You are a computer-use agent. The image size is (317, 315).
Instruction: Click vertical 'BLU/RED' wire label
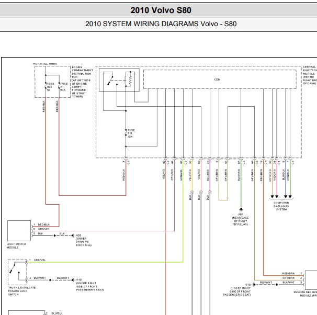click(208, 175)
